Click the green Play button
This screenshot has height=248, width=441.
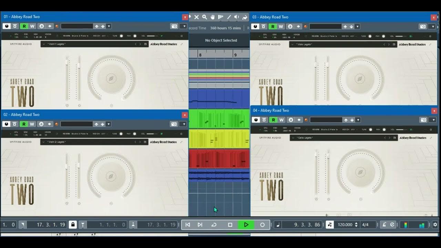(246, 225)
